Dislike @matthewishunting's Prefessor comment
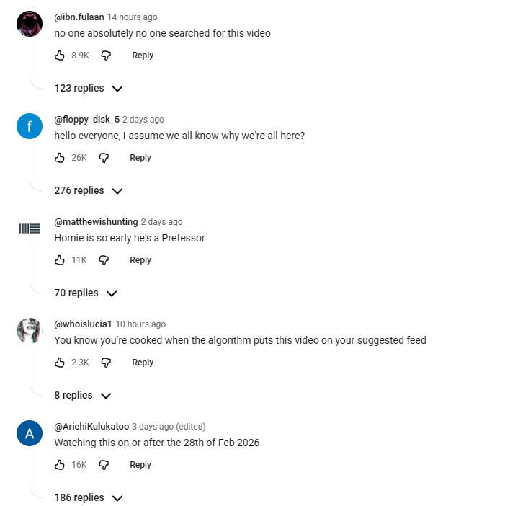This screenshot has height=506, width=523. click(x=104, y=260)
